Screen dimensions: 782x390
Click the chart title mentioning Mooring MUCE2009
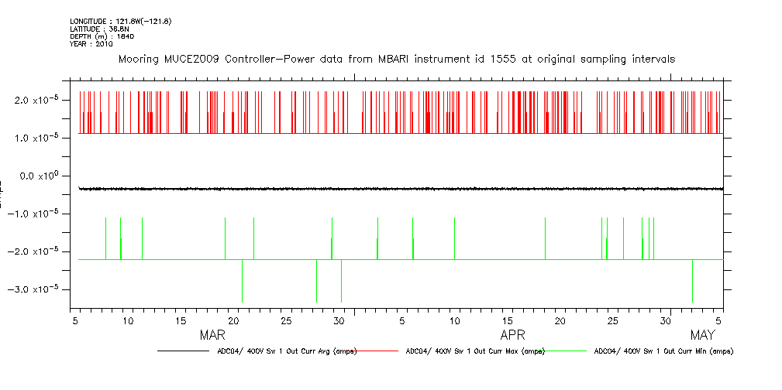pos(396,59)
